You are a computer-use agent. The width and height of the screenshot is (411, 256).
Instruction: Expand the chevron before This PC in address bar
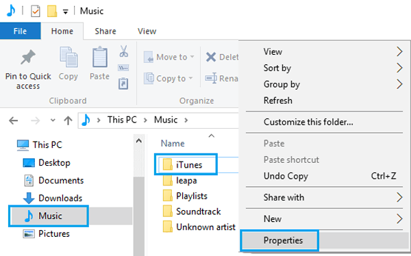[99, 120]
